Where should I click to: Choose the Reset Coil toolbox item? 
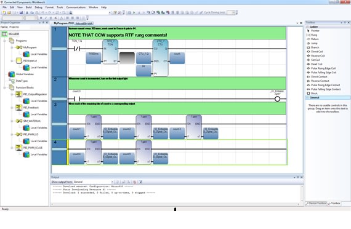coord(314,64)
